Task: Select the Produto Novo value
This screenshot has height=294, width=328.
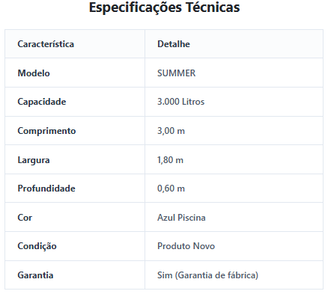Action: tap(186, 246)
